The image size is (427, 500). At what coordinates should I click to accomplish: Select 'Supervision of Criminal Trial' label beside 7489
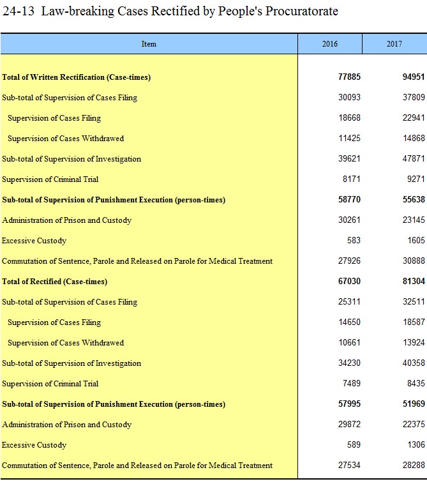tap(50, 384)
